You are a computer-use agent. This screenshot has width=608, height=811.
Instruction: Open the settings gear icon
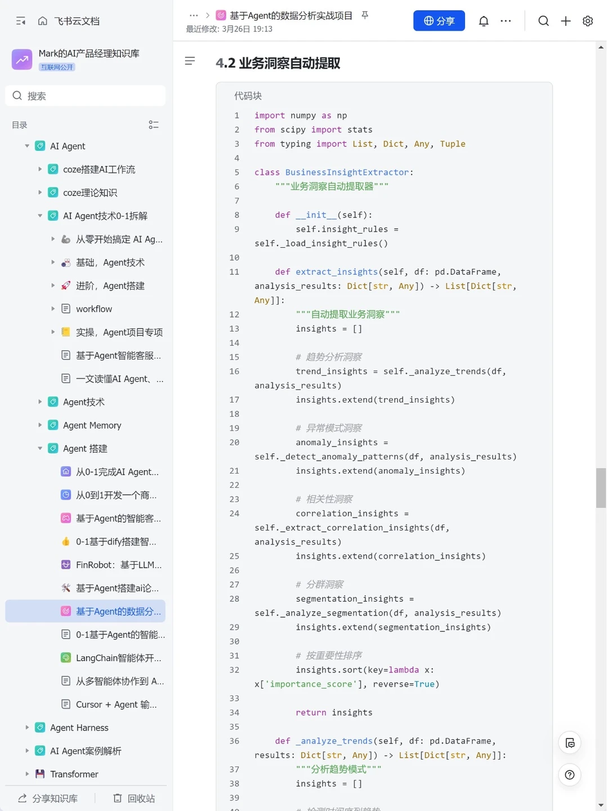pyautogui.click(x=588, y=21)
